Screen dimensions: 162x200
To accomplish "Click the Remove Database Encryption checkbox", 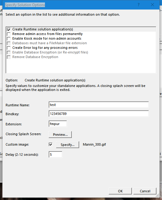I will (9, 57).
